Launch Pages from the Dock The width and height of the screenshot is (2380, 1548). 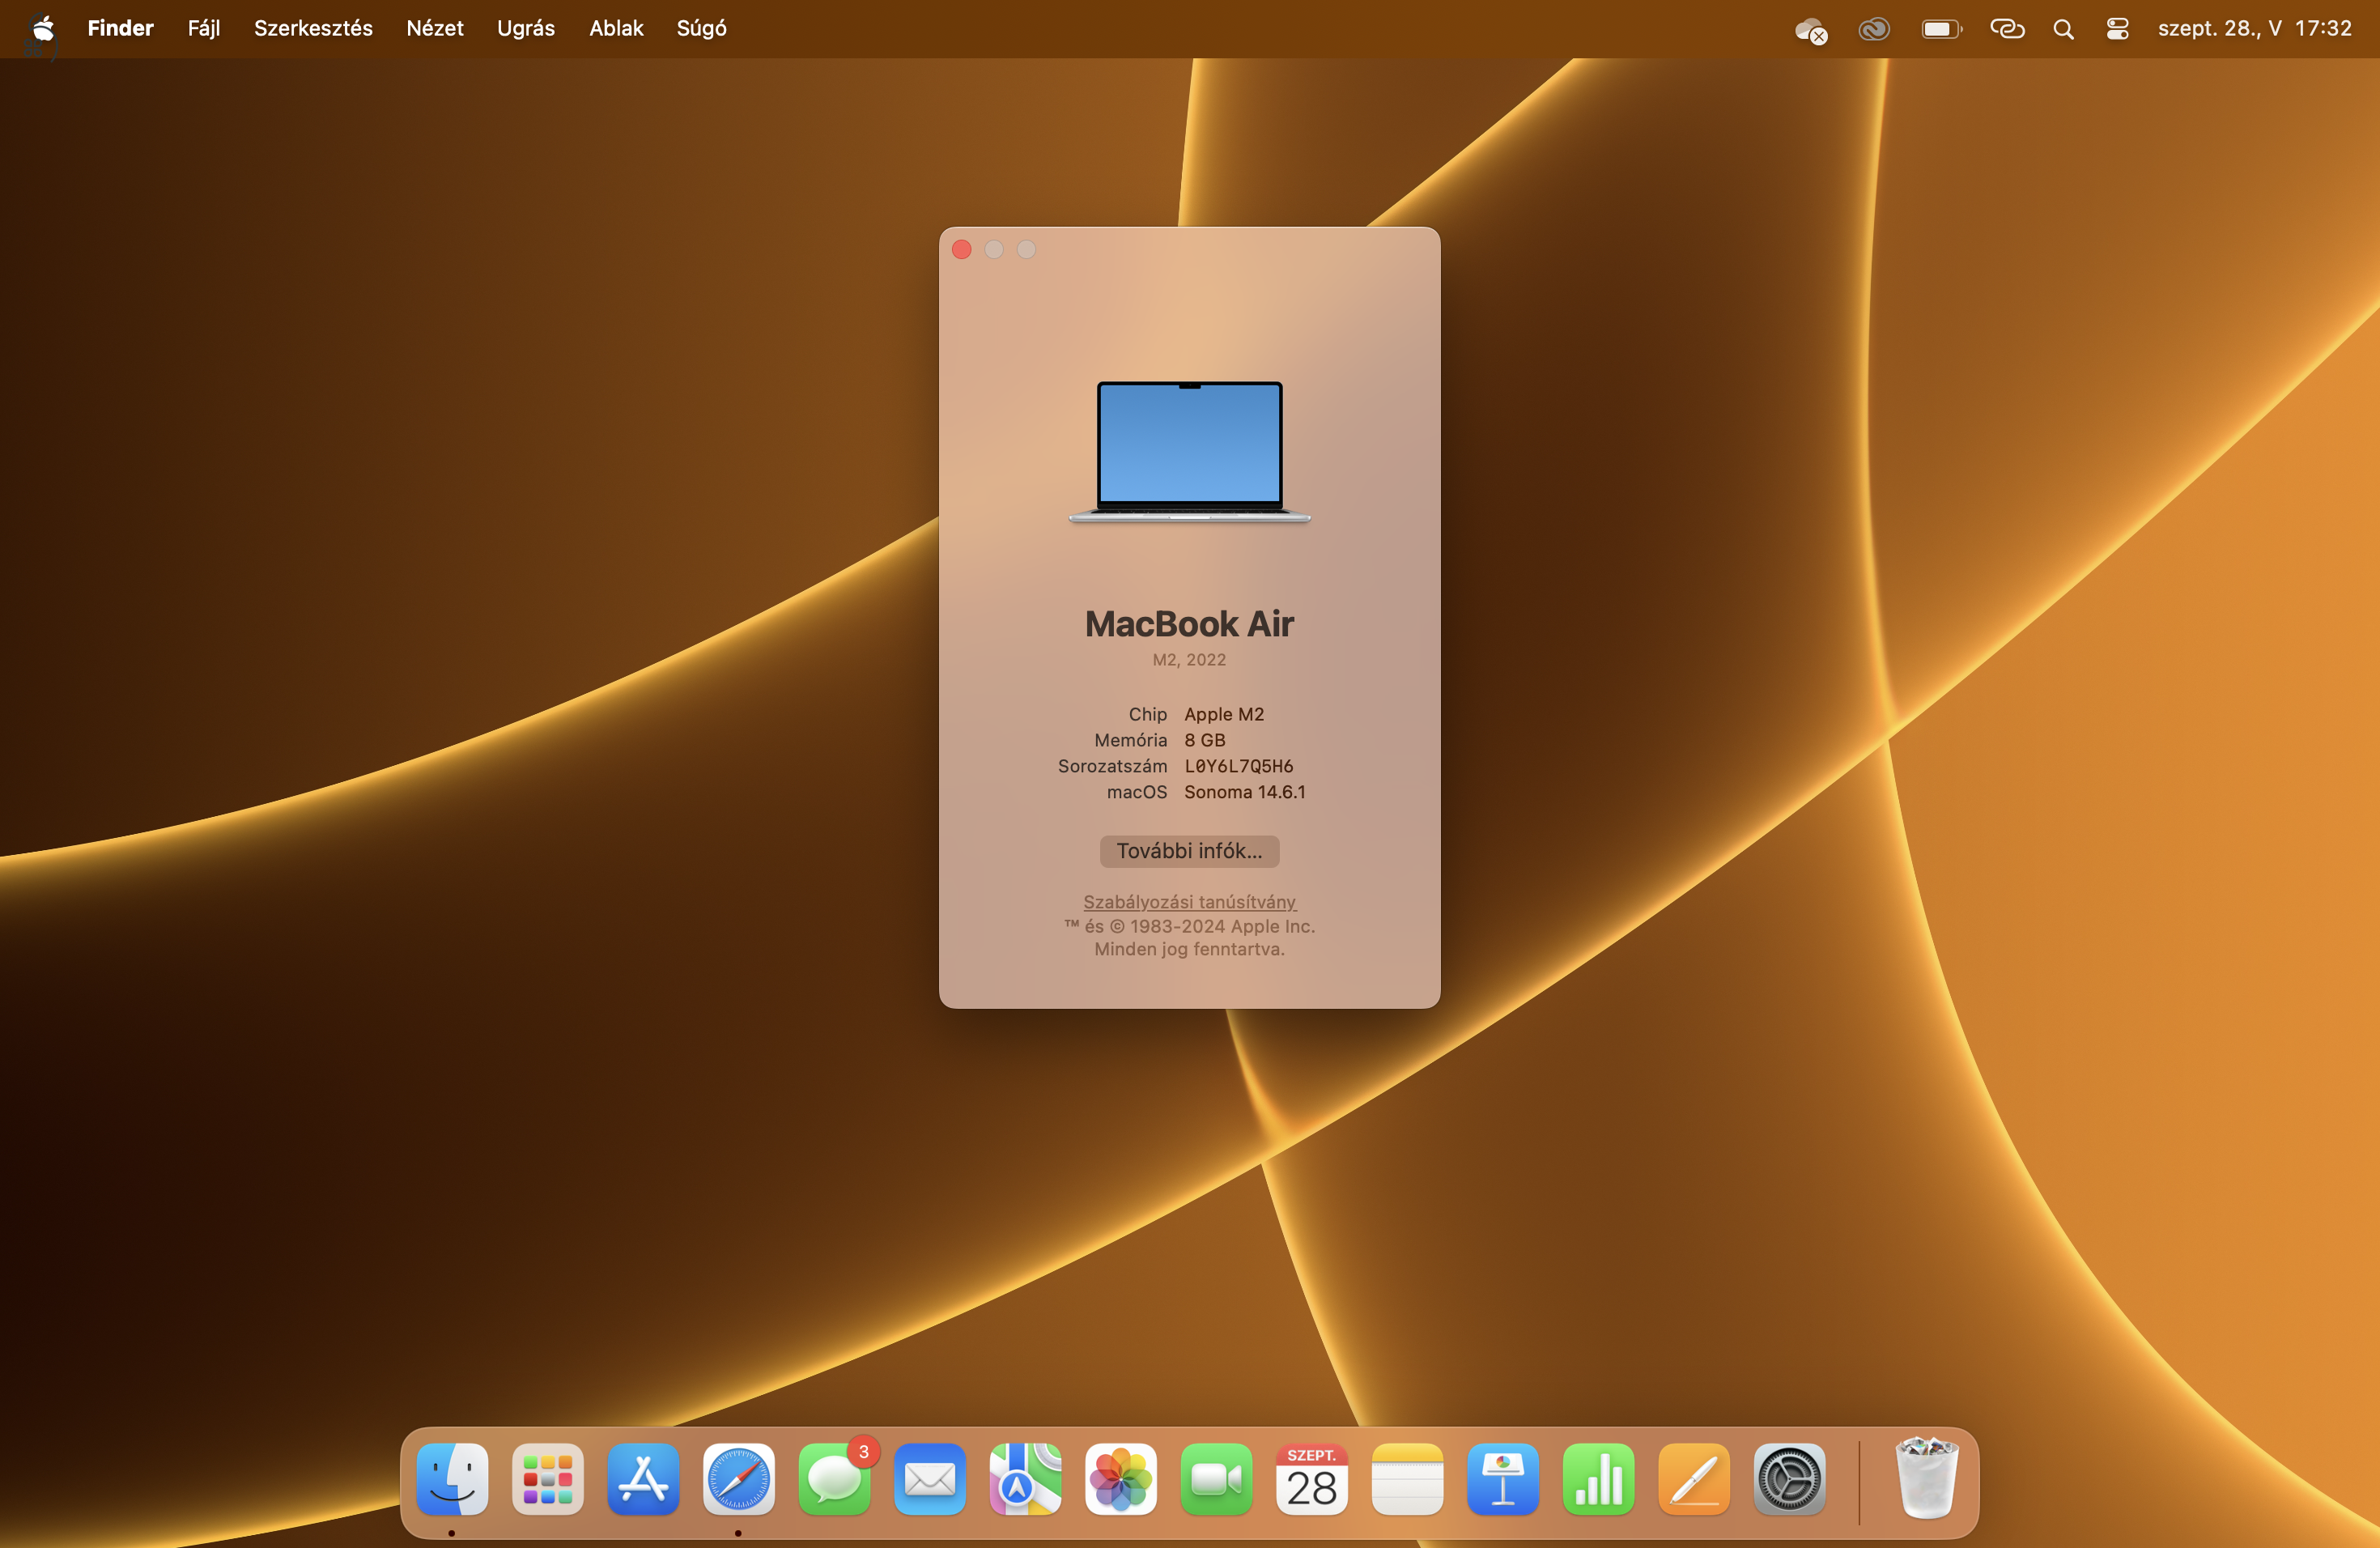(1694, 1479)
